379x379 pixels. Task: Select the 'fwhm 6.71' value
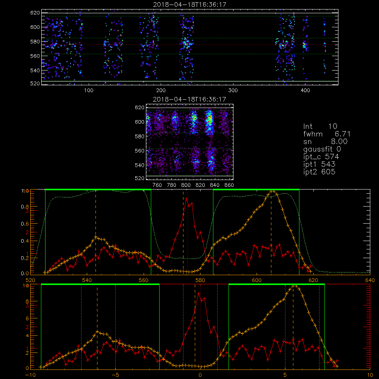[327, 134]
